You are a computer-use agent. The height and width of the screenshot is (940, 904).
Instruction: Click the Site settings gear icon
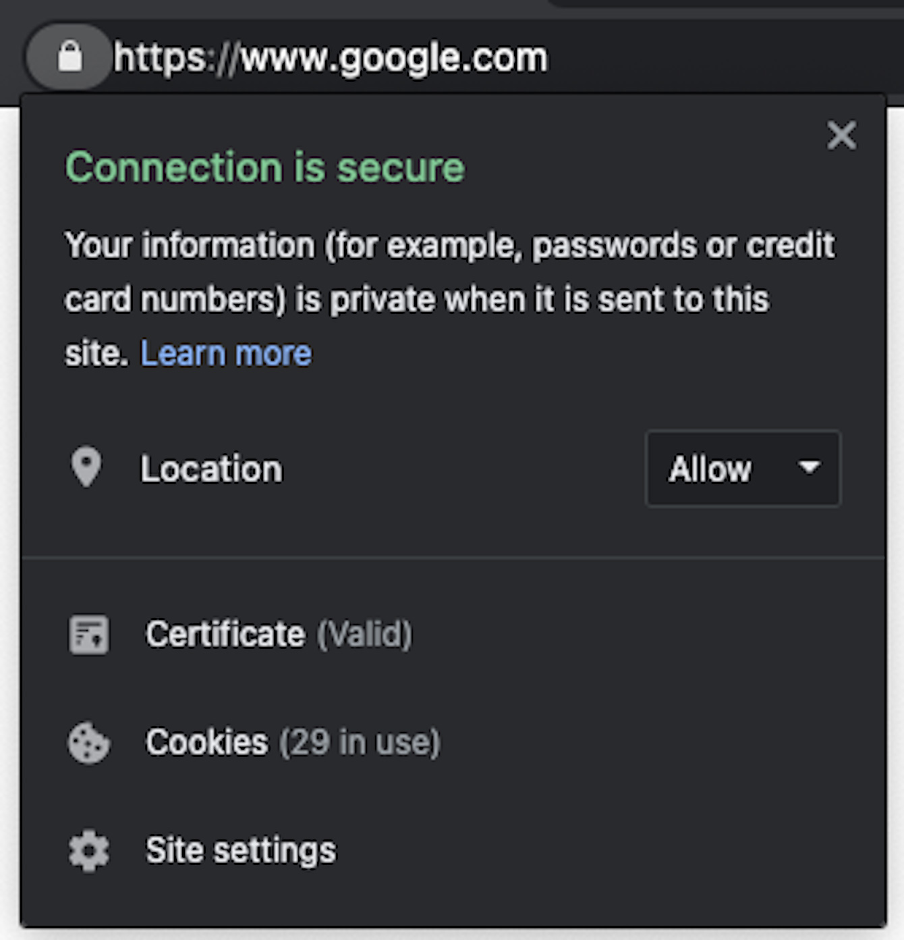click(88, 851)
